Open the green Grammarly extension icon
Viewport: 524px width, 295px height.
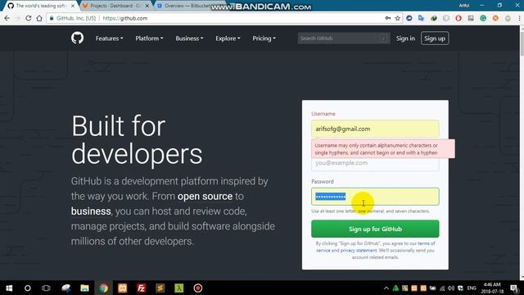pyautogui.click(x=483, y=18)
